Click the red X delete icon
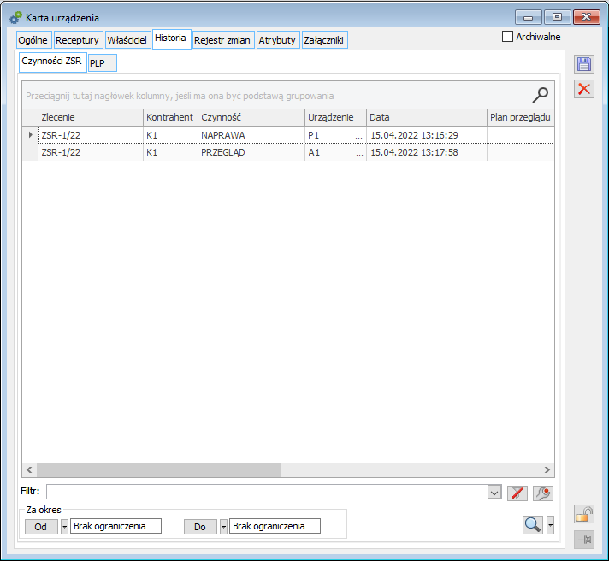 tap(584, 89)
